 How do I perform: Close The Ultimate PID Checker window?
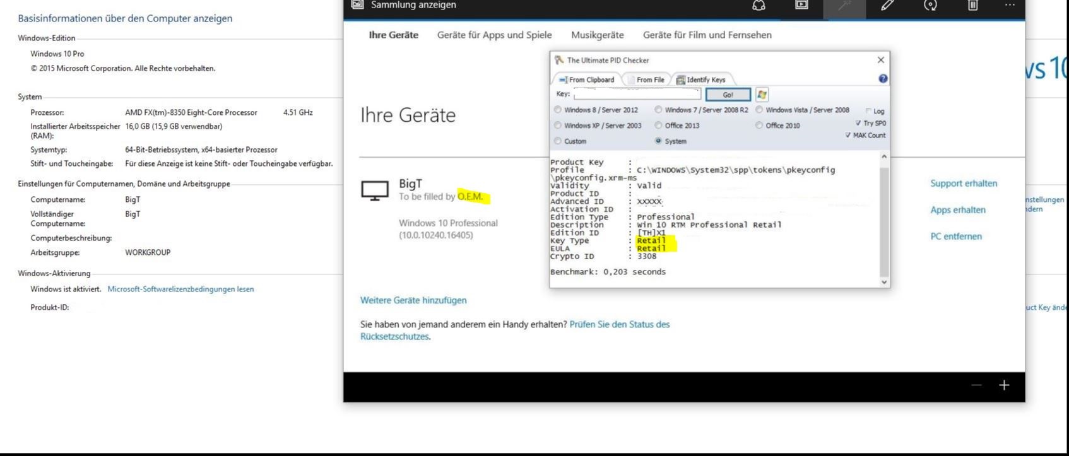pos(881,60)
